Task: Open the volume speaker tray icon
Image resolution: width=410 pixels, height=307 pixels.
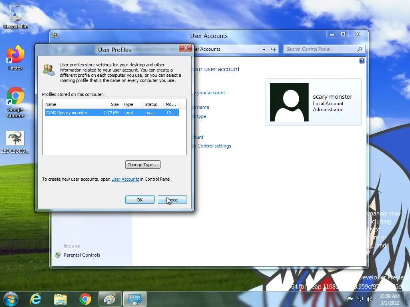Action: pos(369,299)
